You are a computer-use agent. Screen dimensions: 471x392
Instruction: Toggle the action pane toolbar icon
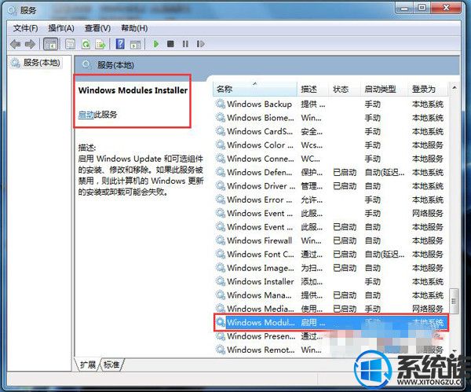point(136,45)
